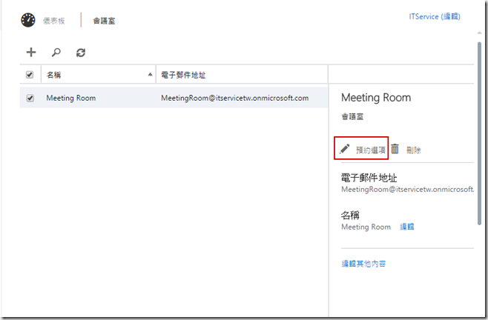Click the plus icon to add room
Screen dimensions: 488x320
[31, 52]
